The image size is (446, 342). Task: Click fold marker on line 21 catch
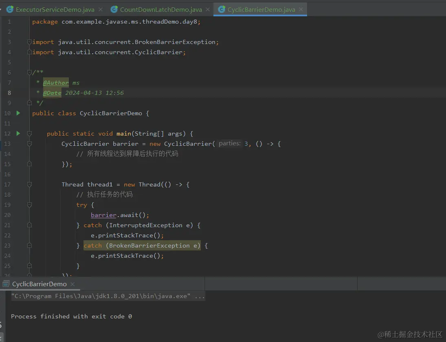[29, 225]
